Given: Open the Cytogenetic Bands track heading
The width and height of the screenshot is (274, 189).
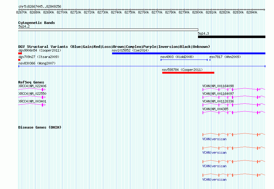Looking at the screenshot, I should [37, 23].
